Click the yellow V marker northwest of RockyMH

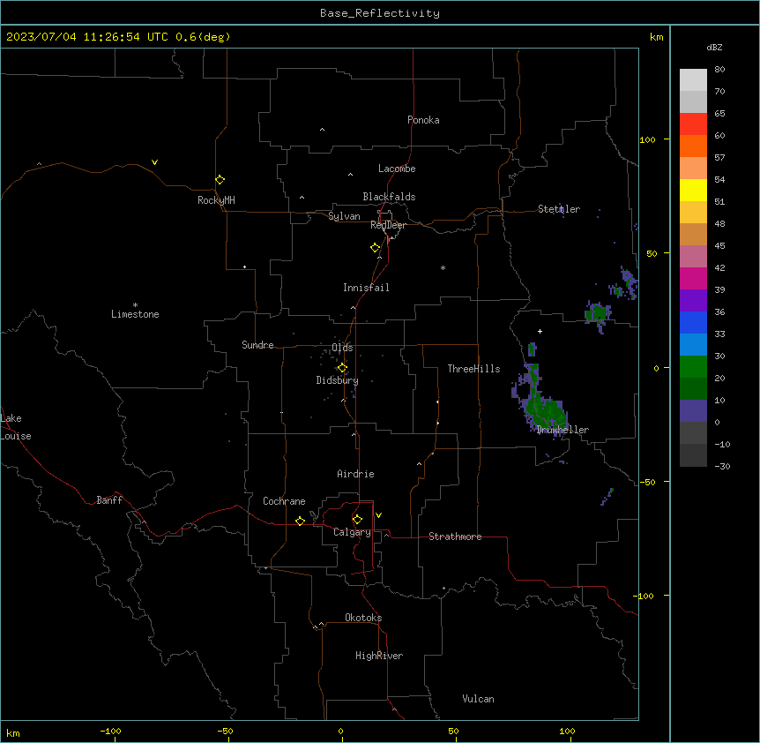(x=154, y=162)
